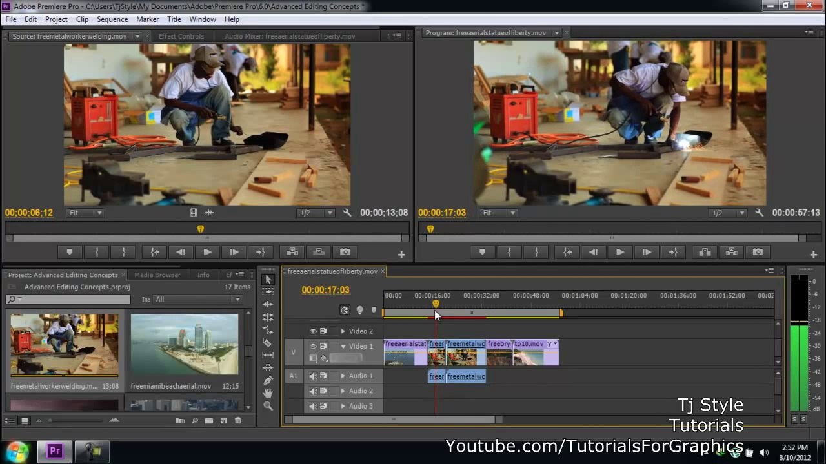Open Source monitor button editor plus
The height and width of the screenshot is (464, 826).
(401, 255)
